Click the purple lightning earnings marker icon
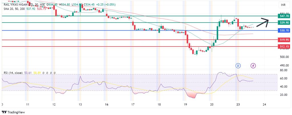Screen dimensions: 292x115 point(253,65)
